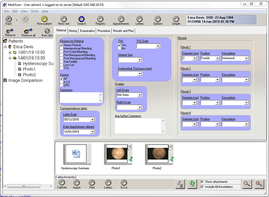
Task: Toggle the Show attachments checkbox
Action: pos(202,182)
